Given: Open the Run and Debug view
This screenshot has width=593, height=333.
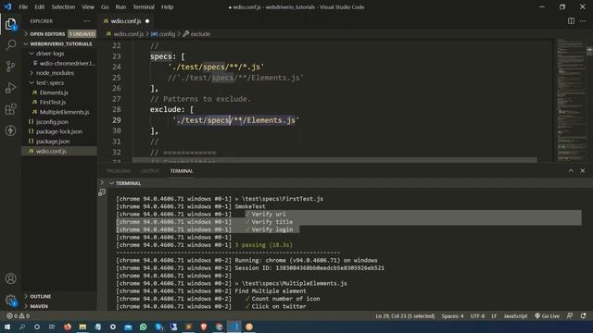Looking at the screenshot, I should [10, 88].
